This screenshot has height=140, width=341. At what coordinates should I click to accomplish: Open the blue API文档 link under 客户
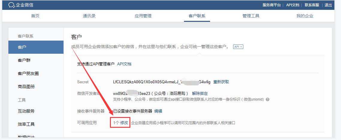tap(124, 64)
